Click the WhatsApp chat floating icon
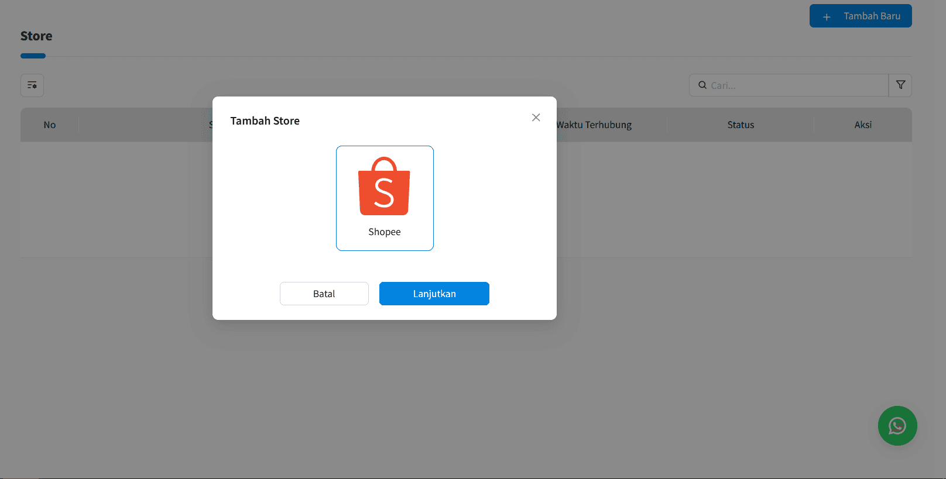 point(897,426)
